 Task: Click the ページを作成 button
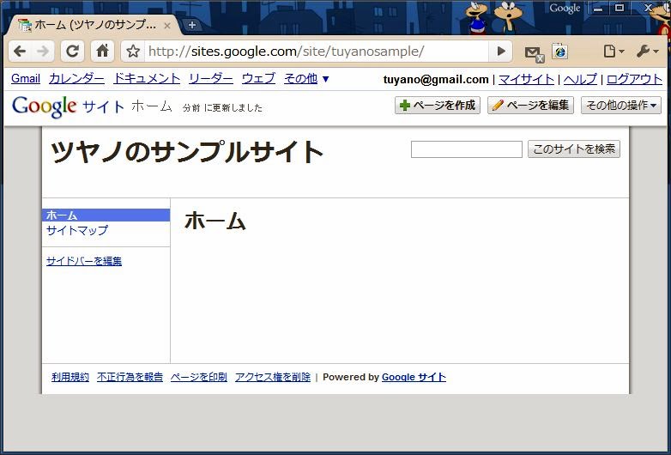click(x=437, y=106)
